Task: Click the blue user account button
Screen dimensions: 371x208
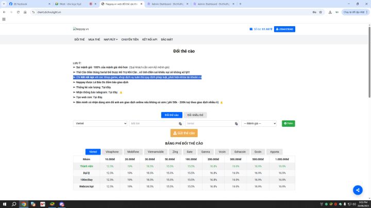Action: 284,29
